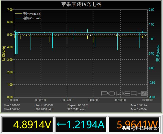This screenshot has width=163, height=134.
Task: Click the current direction arrow icon
Action: coord(61,124)
